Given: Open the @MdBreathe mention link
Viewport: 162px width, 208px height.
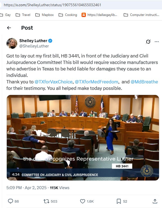Looking at the screenshot, I should 144,82.
